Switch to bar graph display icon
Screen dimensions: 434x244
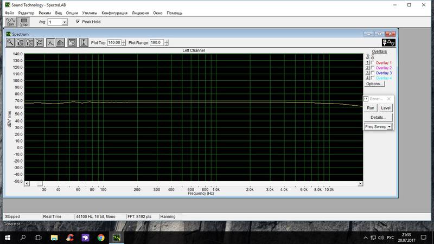[x=60, y=43]
